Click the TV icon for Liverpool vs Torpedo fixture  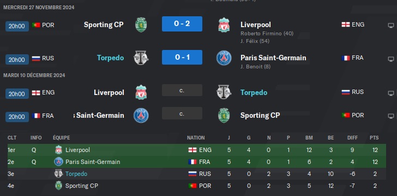[x=391, y=93]
